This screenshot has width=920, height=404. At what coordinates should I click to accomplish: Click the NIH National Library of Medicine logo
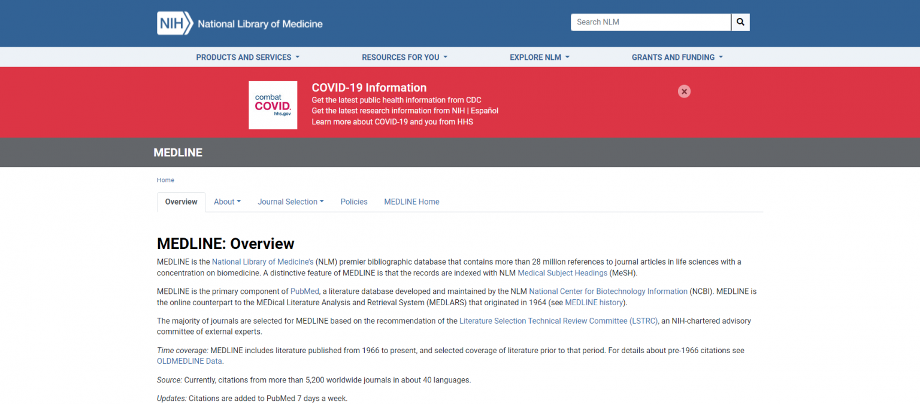pyautogui.click(x=239, y=23)
